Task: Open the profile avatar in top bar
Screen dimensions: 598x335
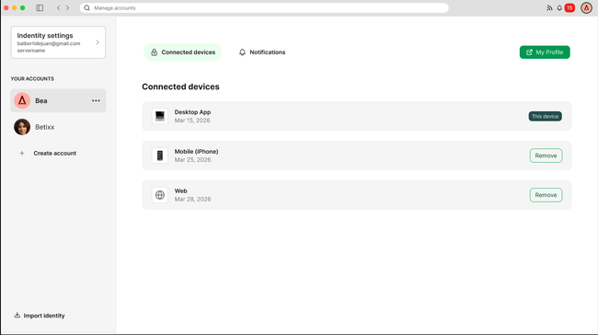Action: coord(586,7)
